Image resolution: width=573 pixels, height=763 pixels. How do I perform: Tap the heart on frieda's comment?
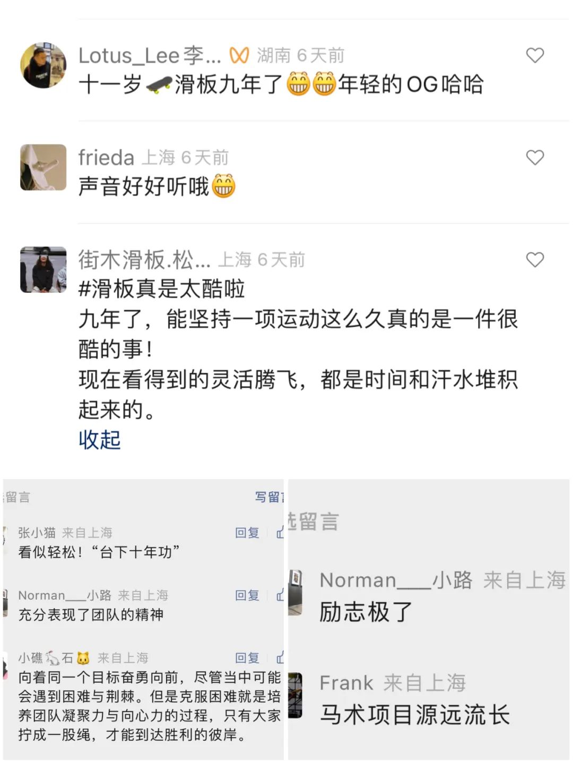click(535, 158)
